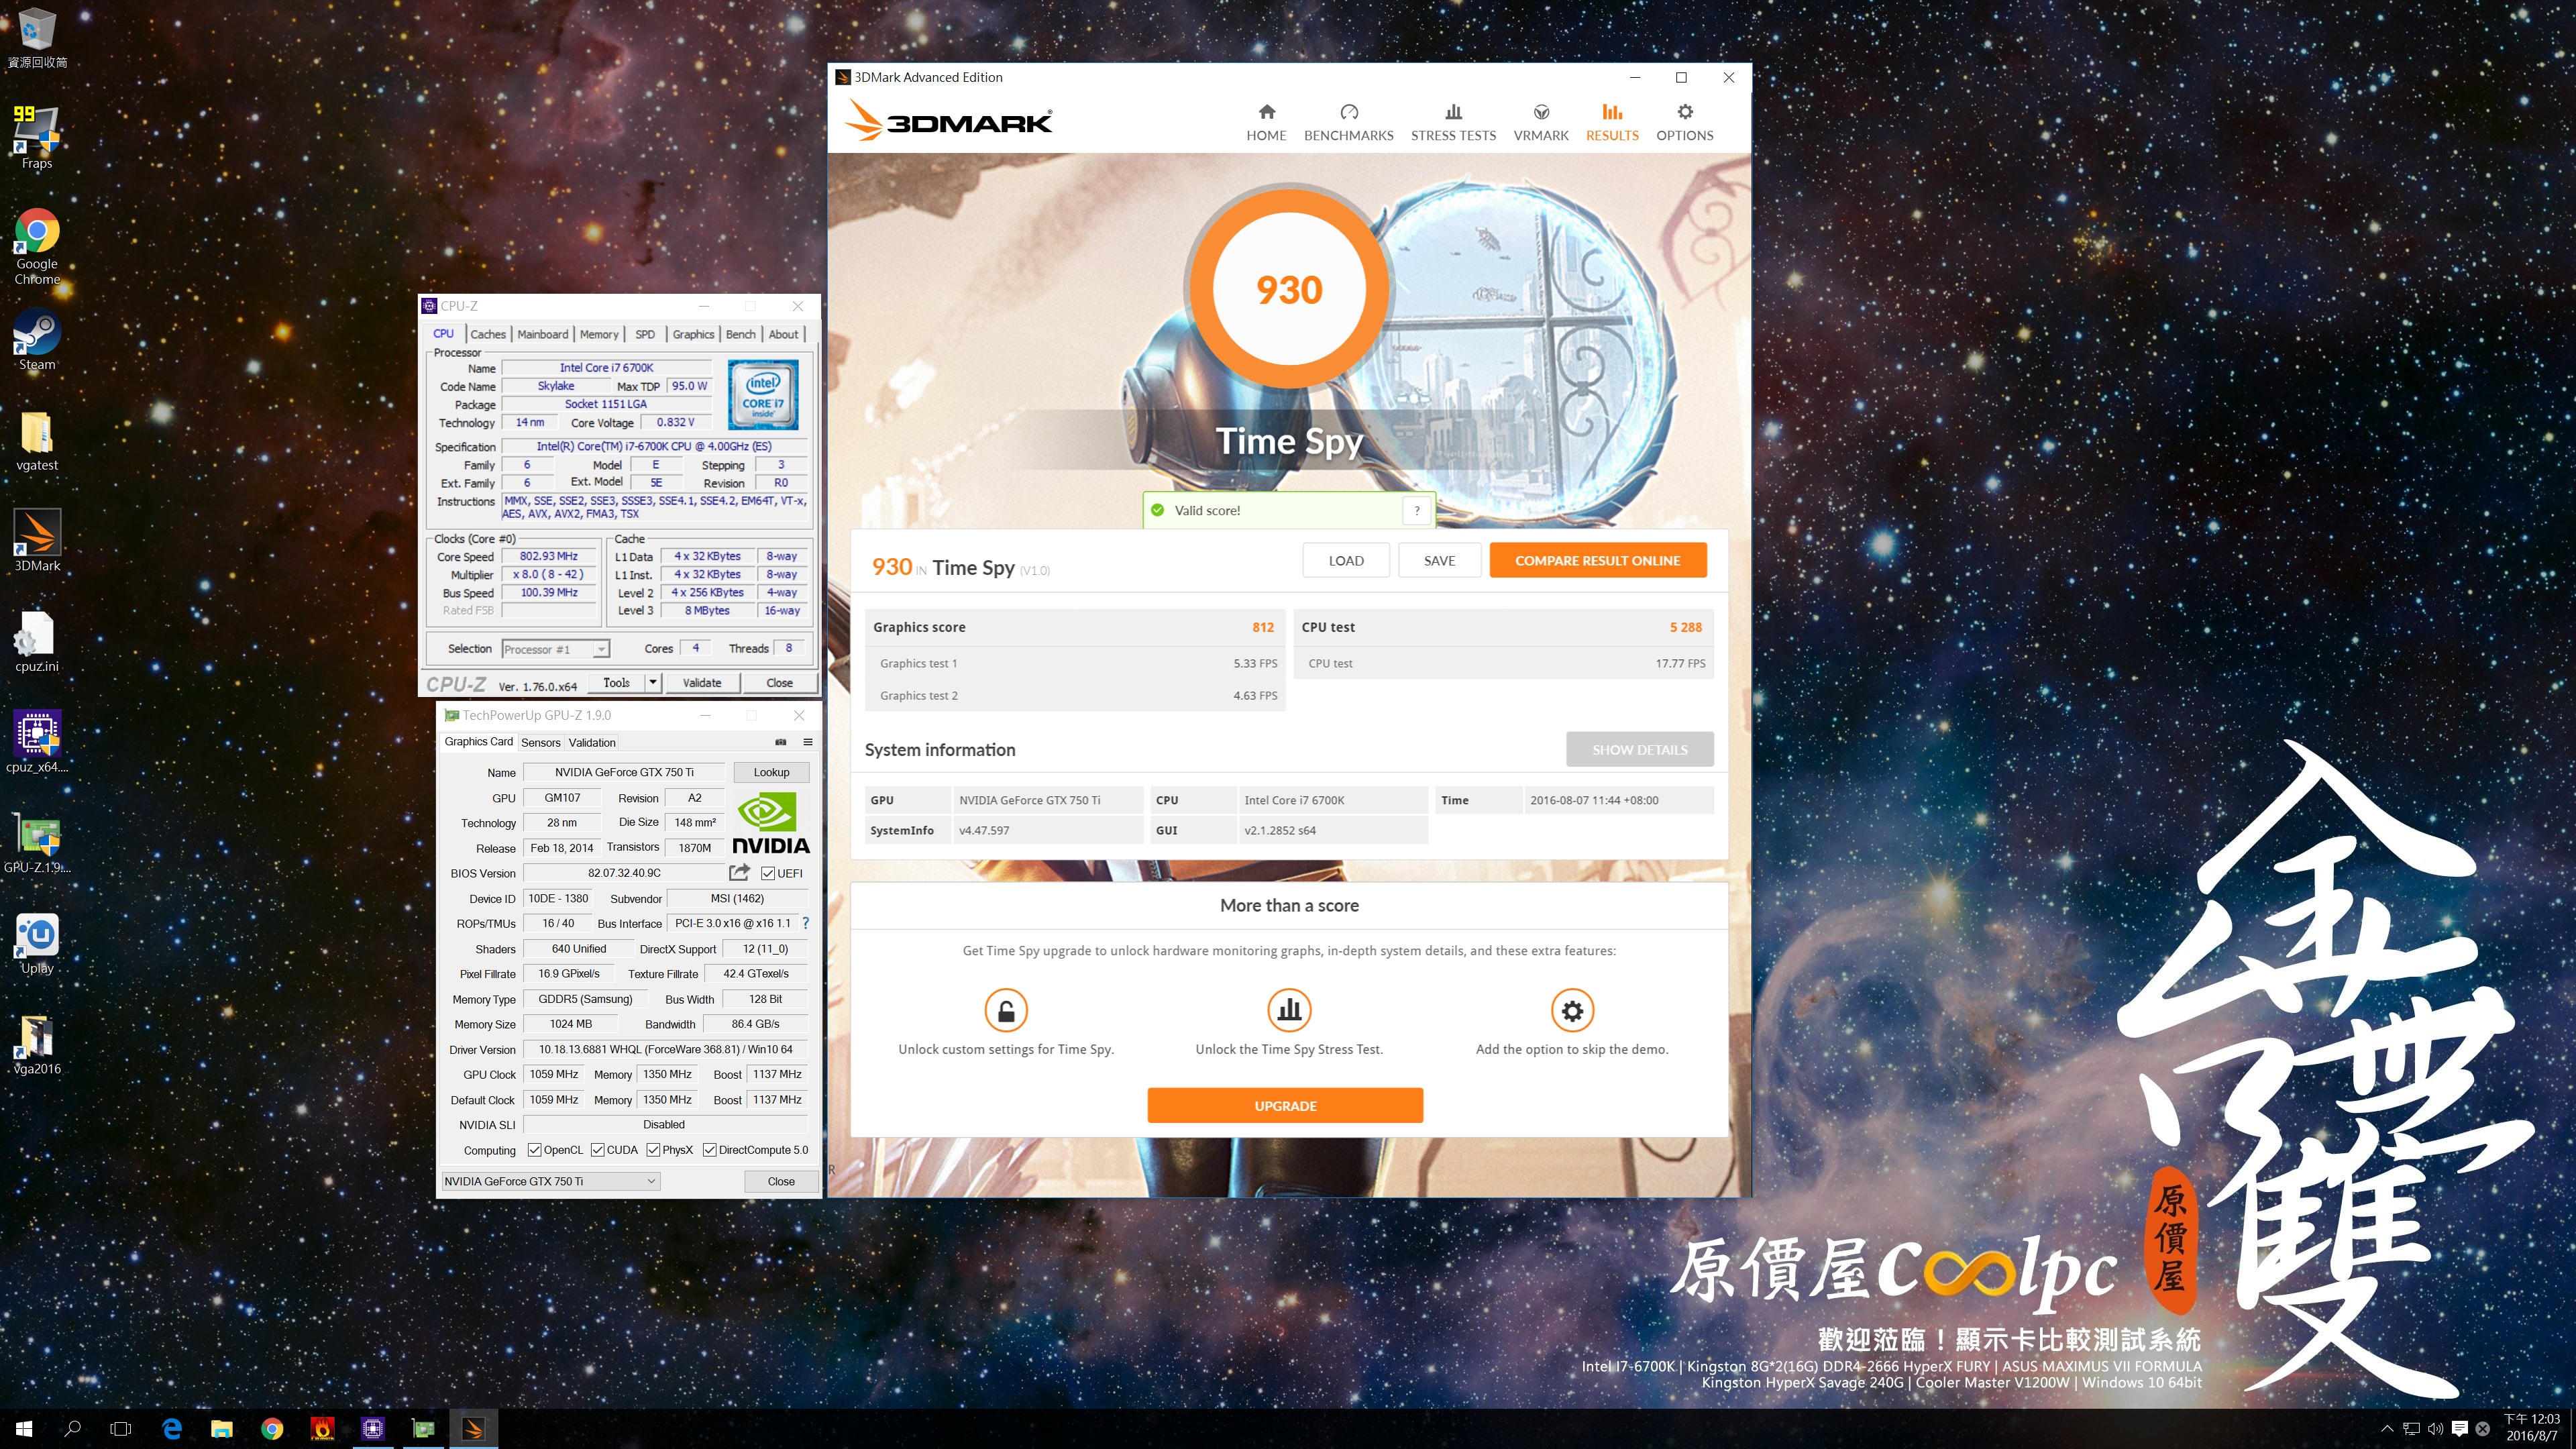Switch to the Graphics tab in CPU-Z
Viewport: 2576px width, 1449px height.
(x=693, y=334)
